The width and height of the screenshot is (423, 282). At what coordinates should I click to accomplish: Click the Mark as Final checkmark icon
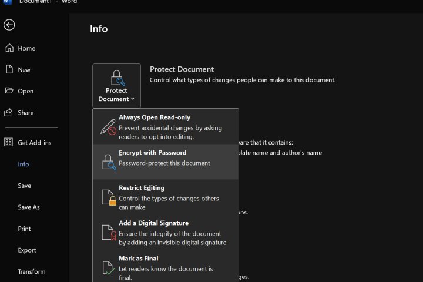(x=108, y=267)
